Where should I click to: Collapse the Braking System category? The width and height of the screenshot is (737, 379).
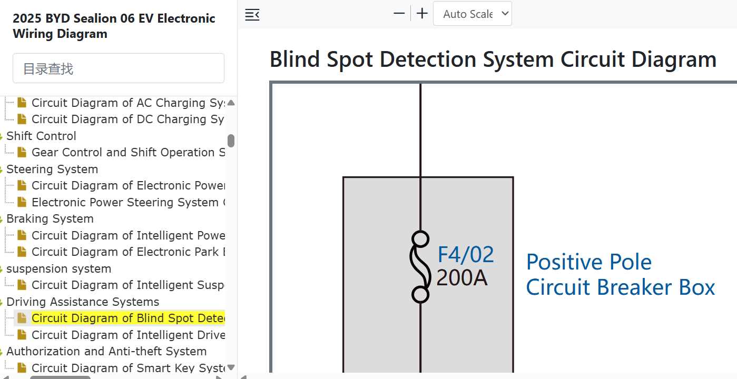coord(50,218)
